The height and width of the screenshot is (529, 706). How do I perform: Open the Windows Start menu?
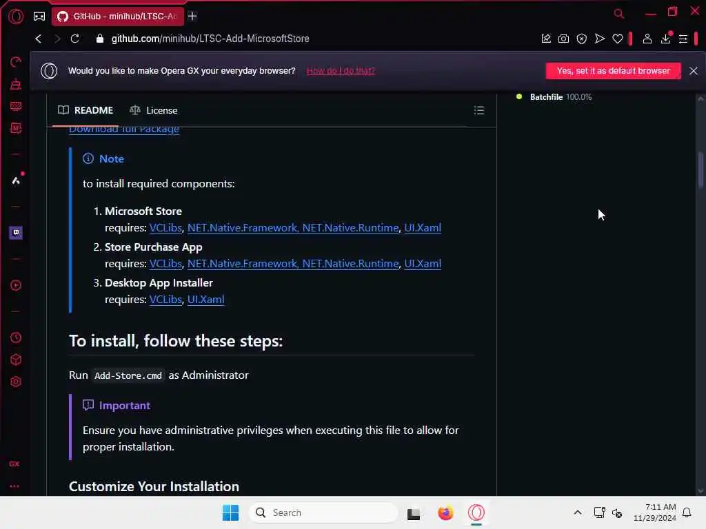pyautogui.click(x=230, y=512)
